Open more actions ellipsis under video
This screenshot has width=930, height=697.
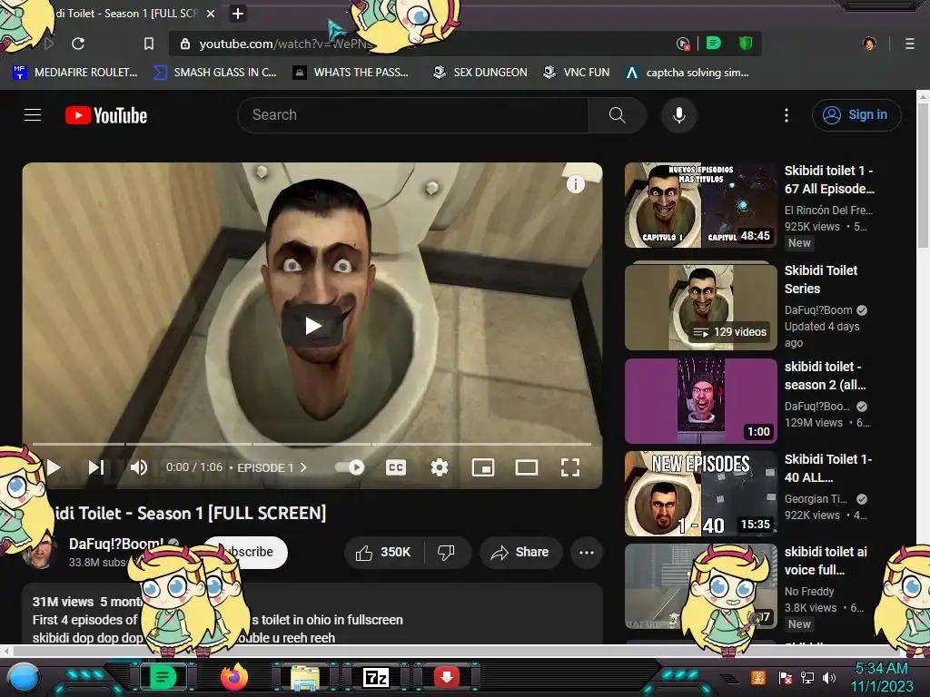coord(587,553)
